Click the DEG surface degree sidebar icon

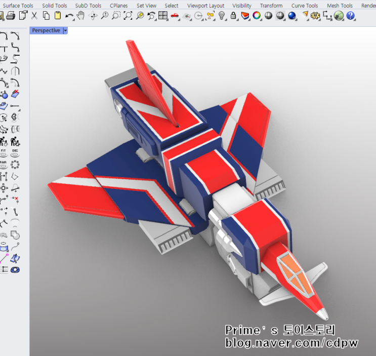coord(15,153)
